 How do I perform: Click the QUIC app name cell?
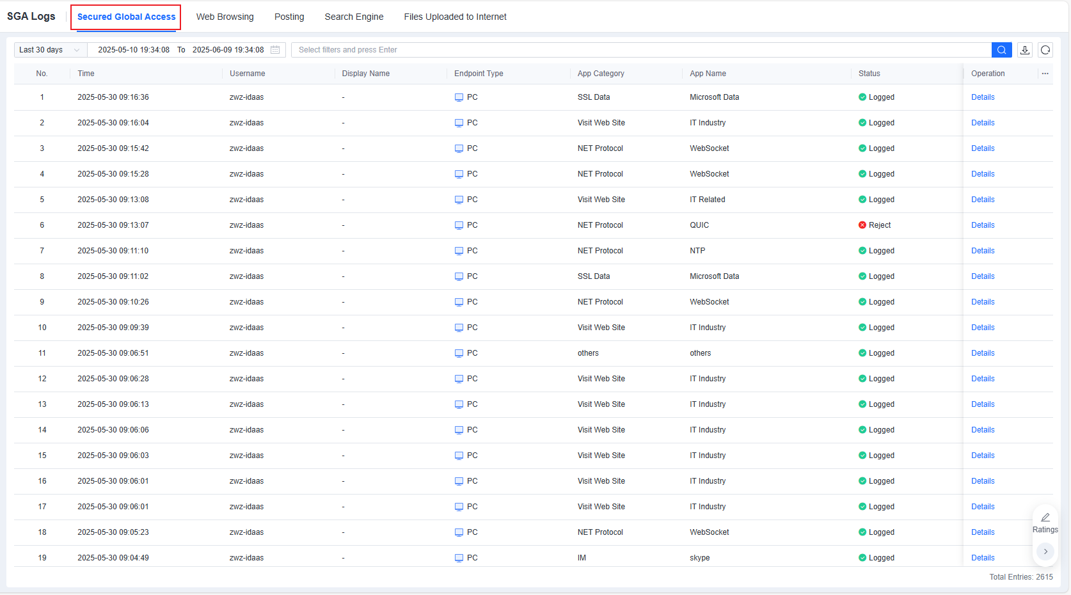699,225
